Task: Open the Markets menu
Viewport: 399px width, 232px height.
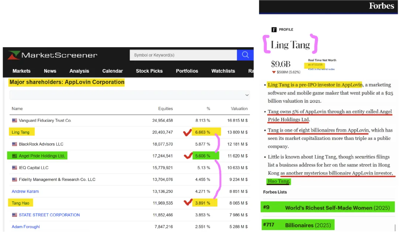Action: point(21,71)
